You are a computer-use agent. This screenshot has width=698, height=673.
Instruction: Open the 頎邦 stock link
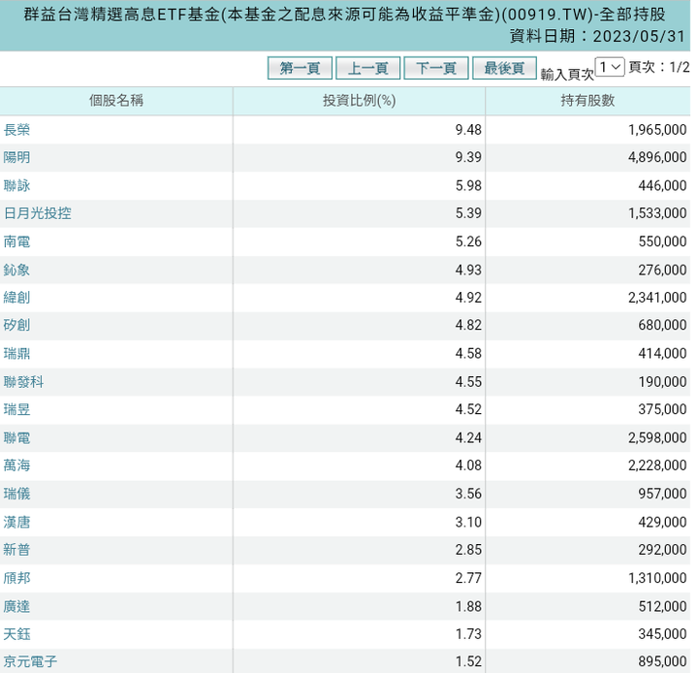(16, 578)
